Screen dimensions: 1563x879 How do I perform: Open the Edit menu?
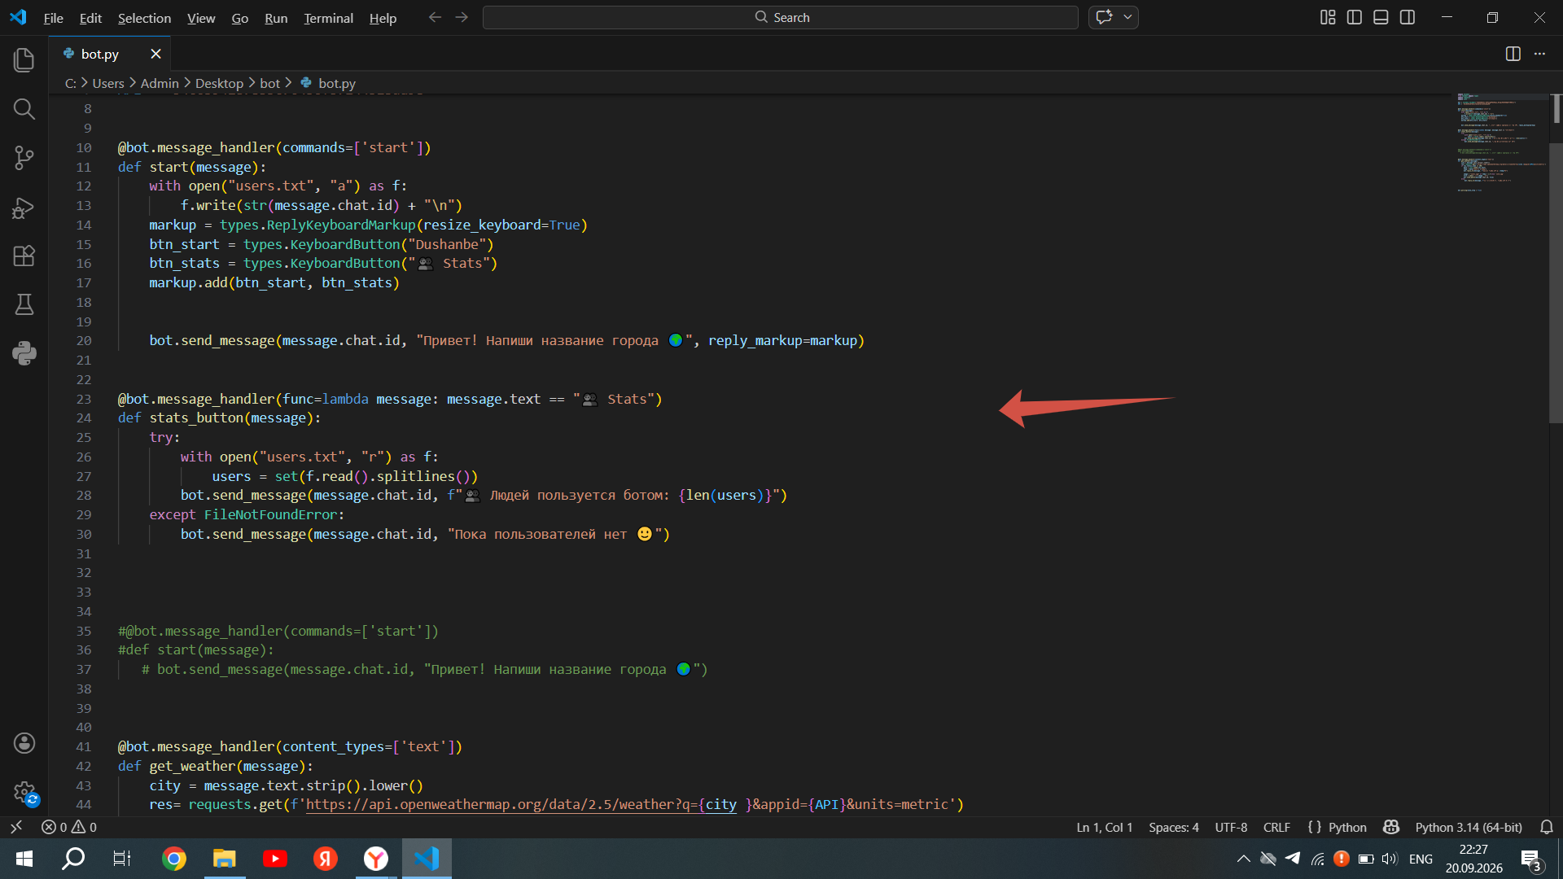pyautogui.click(x=90, y=17)
